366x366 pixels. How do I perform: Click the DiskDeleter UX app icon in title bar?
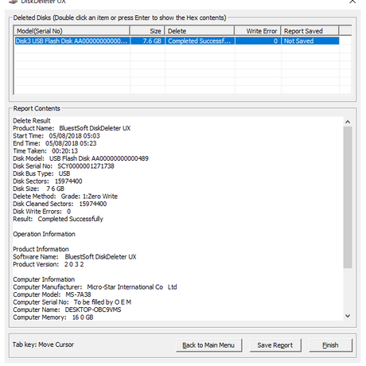coord(14,2)
